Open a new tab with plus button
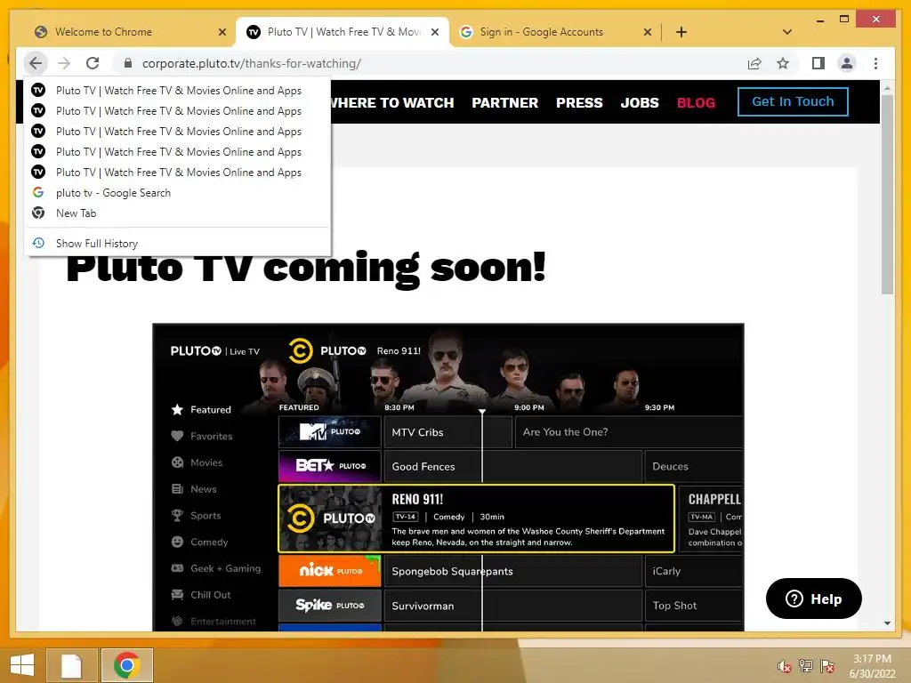911x683 pixels. pos(681,32)
